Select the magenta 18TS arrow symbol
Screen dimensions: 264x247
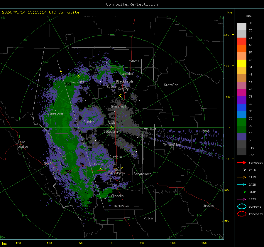(242, 199)
